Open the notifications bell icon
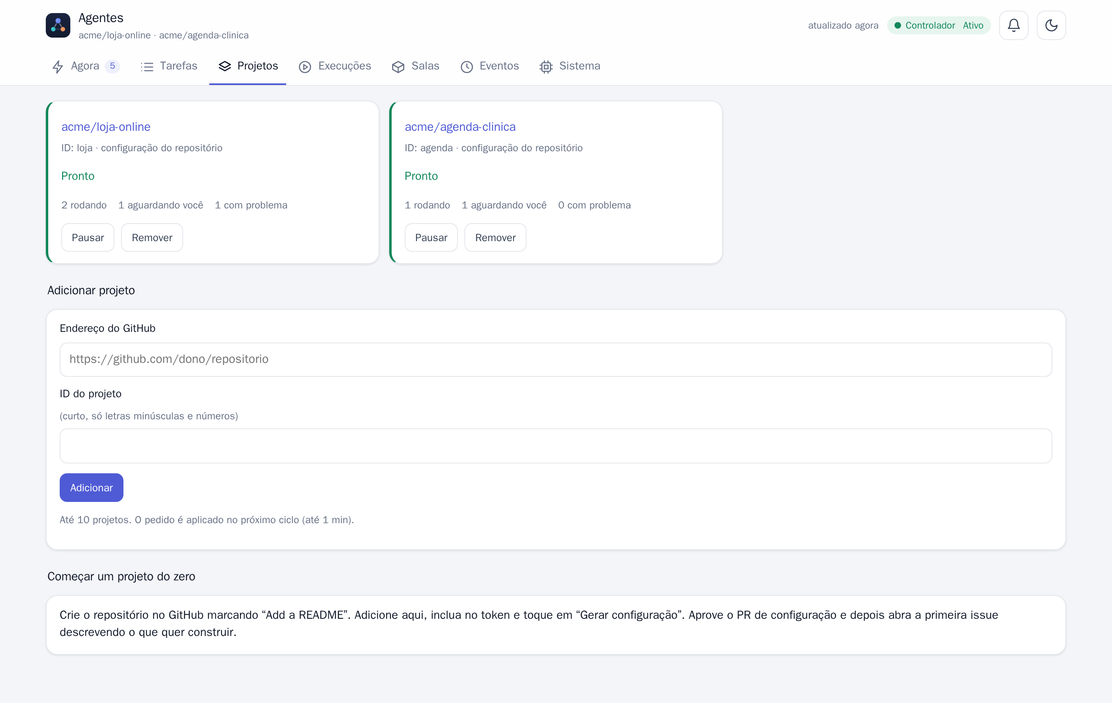 (x=1013, y=25)
